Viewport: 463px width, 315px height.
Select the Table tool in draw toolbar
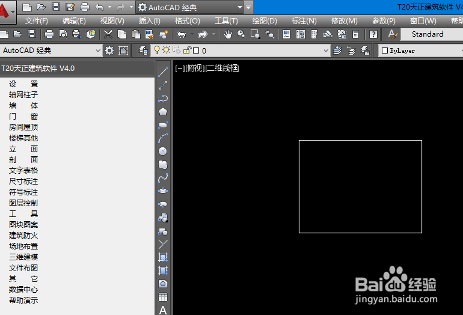pos(163,298)
